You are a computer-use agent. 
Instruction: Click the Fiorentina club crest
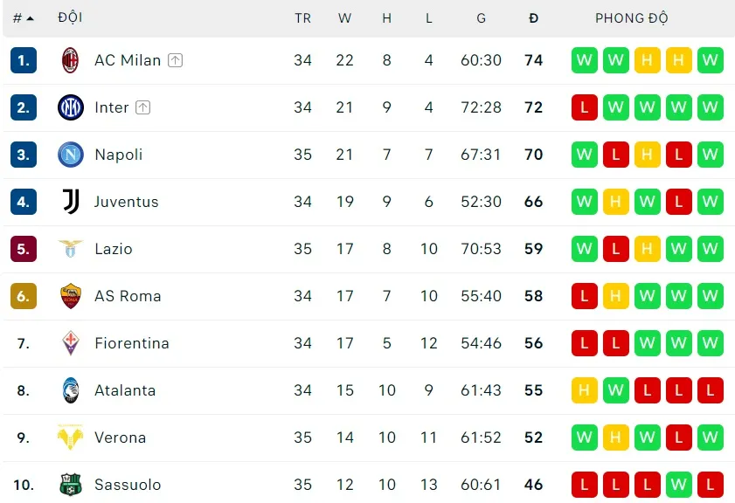point(72,343)
